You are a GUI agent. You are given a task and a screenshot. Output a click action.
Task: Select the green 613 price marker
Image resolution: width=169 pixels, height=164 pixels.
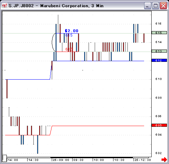pos(159,51)
